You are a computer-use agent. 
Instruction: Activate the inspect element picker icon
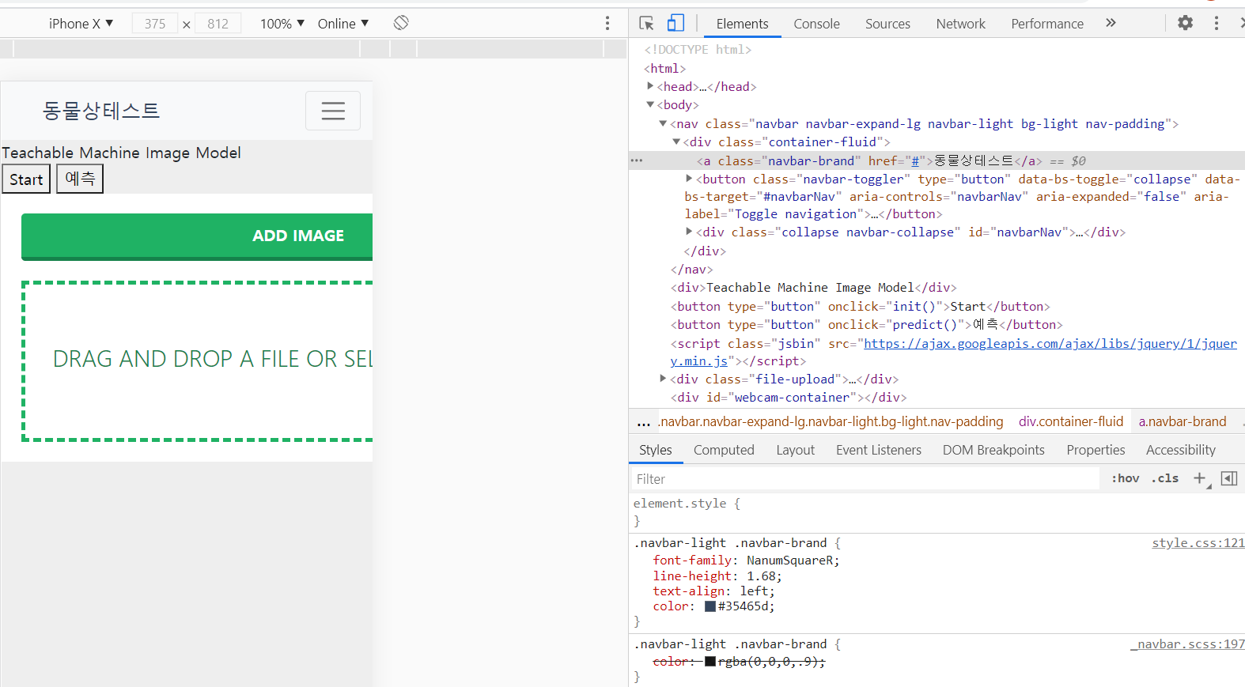click(646, 23)
